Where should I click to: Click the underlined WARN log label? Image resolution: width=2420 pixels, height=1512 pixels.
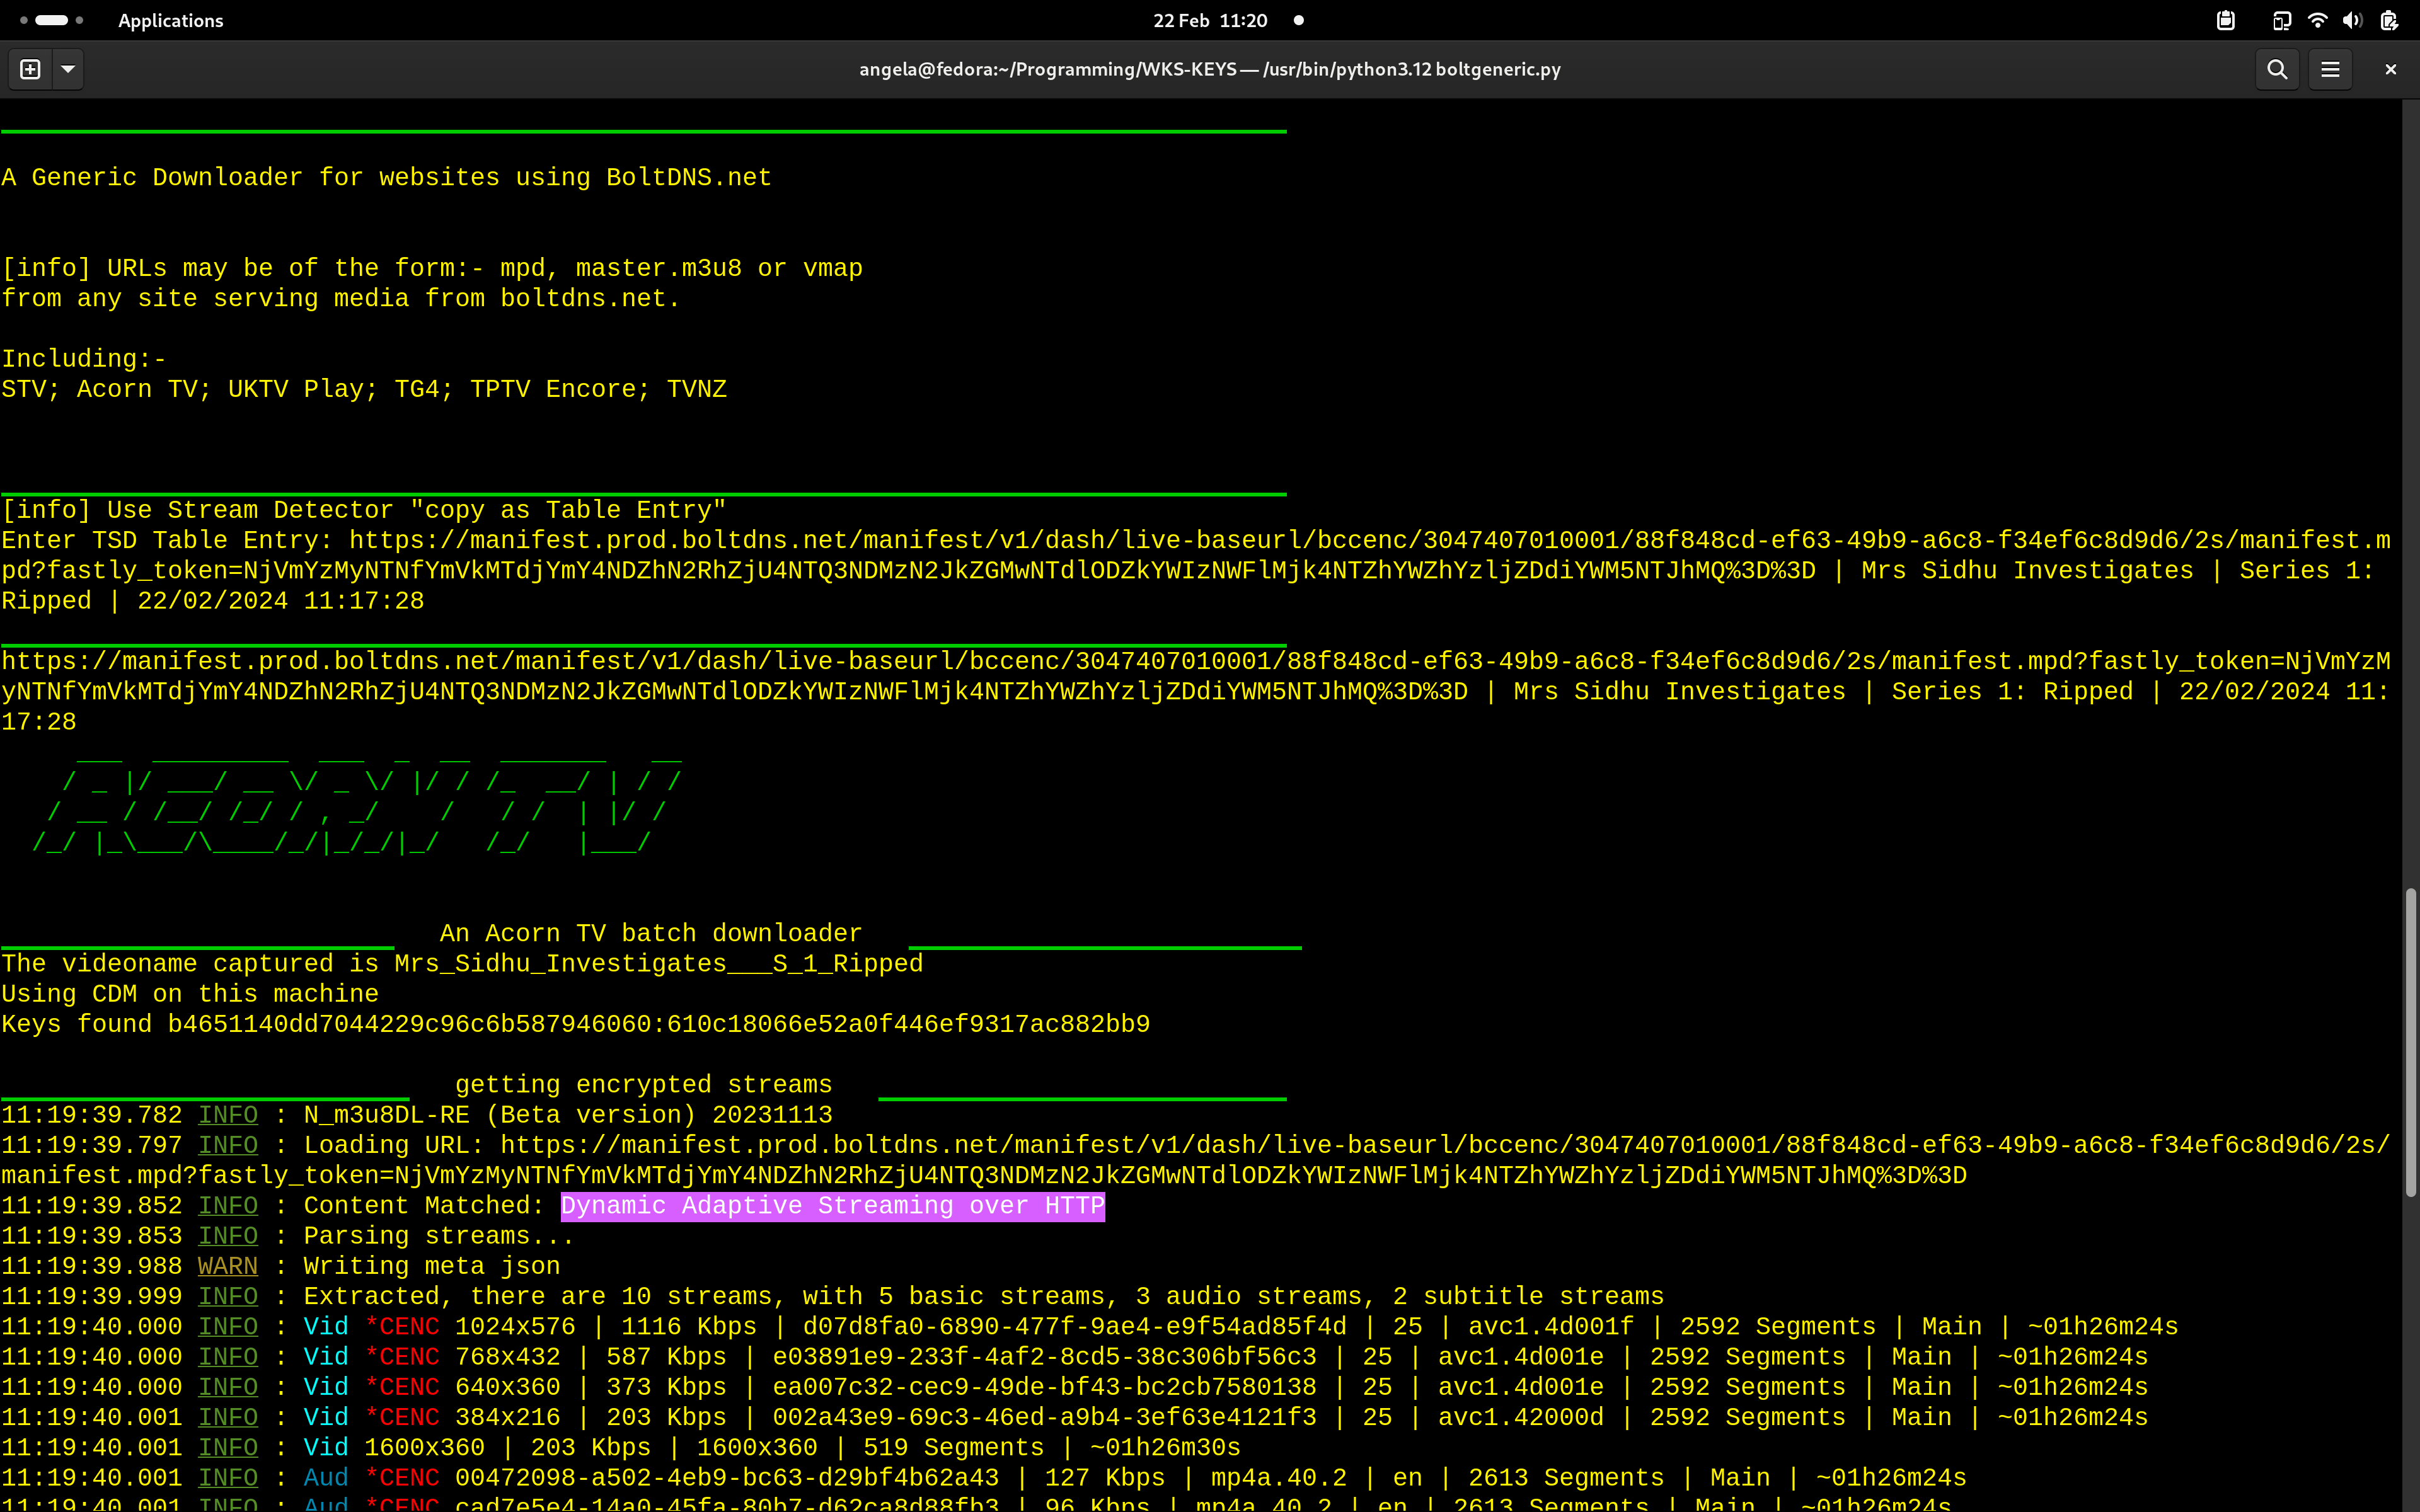[x=227, y=1266]
